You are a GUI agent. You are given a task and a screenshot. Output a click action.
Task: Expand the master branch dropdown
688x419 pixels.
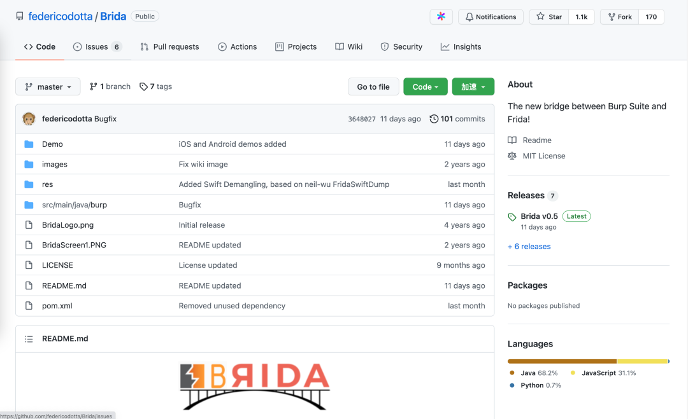point(48,86)
